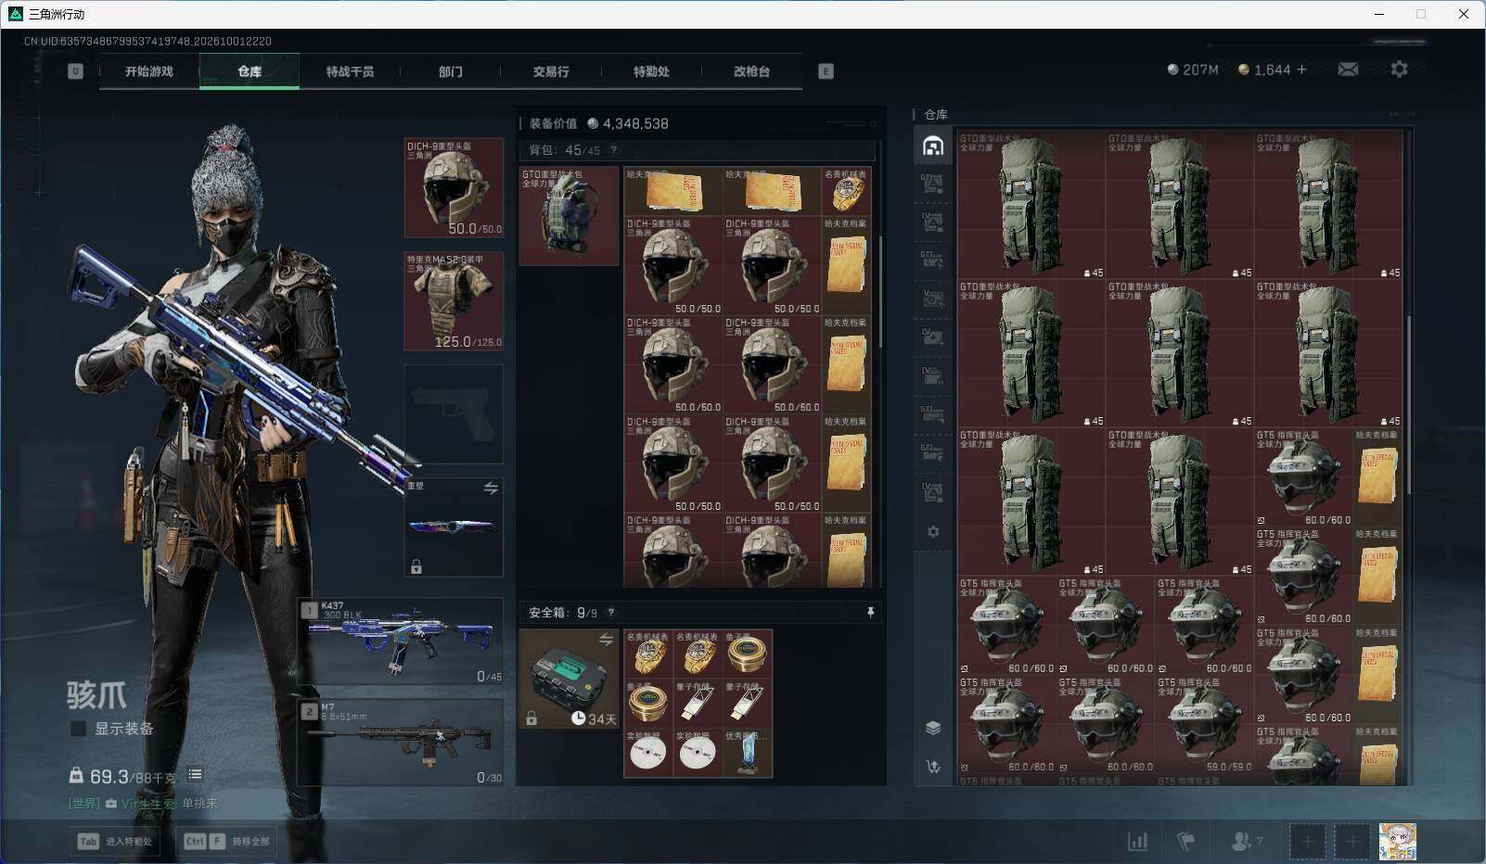Click the 207M currency balance
The image size is (1486, 864).
pos(1193,70)
